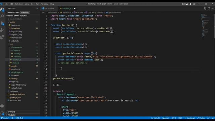Switch to the Get Started tab
Screen dimensions: 215x121
(x=49, y=8)
